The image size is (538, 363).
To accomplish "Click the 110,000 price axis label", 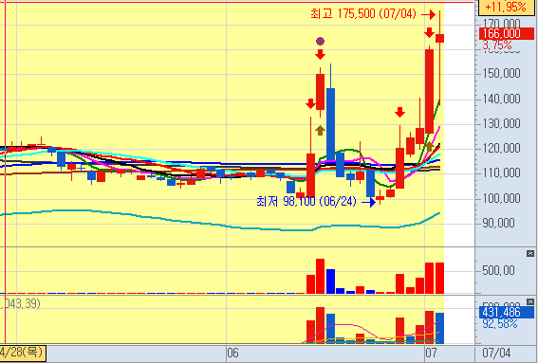I will pyautogui.click(x=501, y=172).
